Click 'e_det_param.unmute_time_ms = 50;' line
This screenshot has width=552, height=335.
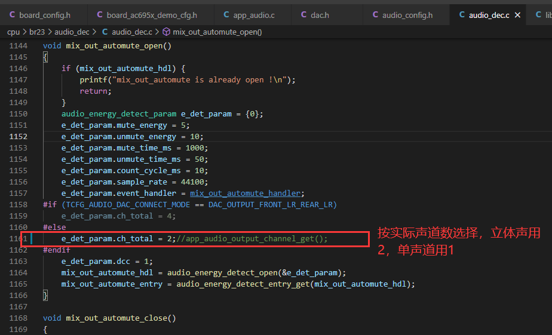coord(134,159)
